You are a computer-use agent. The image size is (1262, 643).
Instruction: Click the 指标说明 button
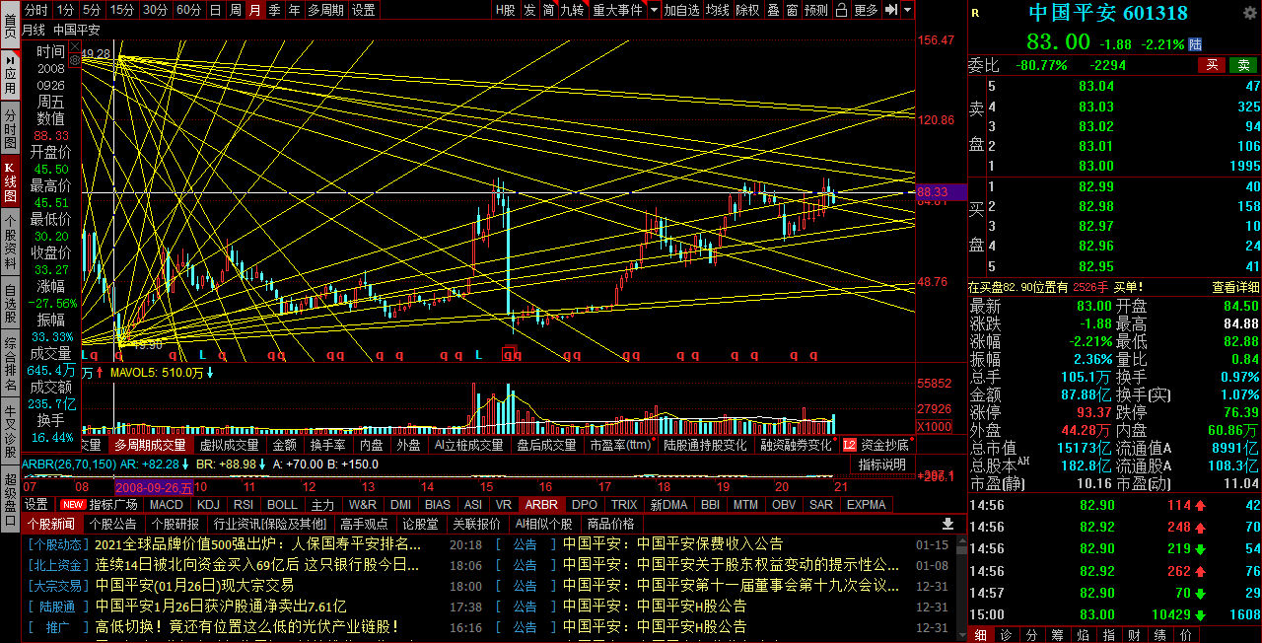(881, 464)
